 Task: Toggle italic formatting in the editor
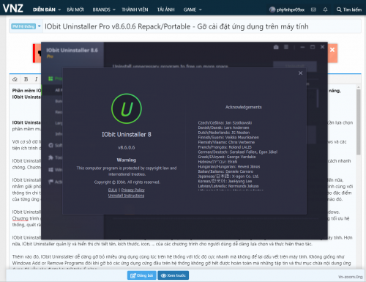pos(36,79)
